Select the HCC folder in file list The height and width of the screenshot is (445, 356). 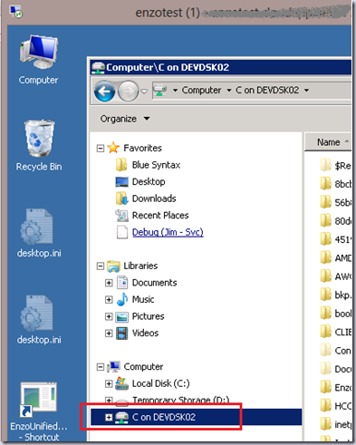pyautogui.click(x=335, y=406)
